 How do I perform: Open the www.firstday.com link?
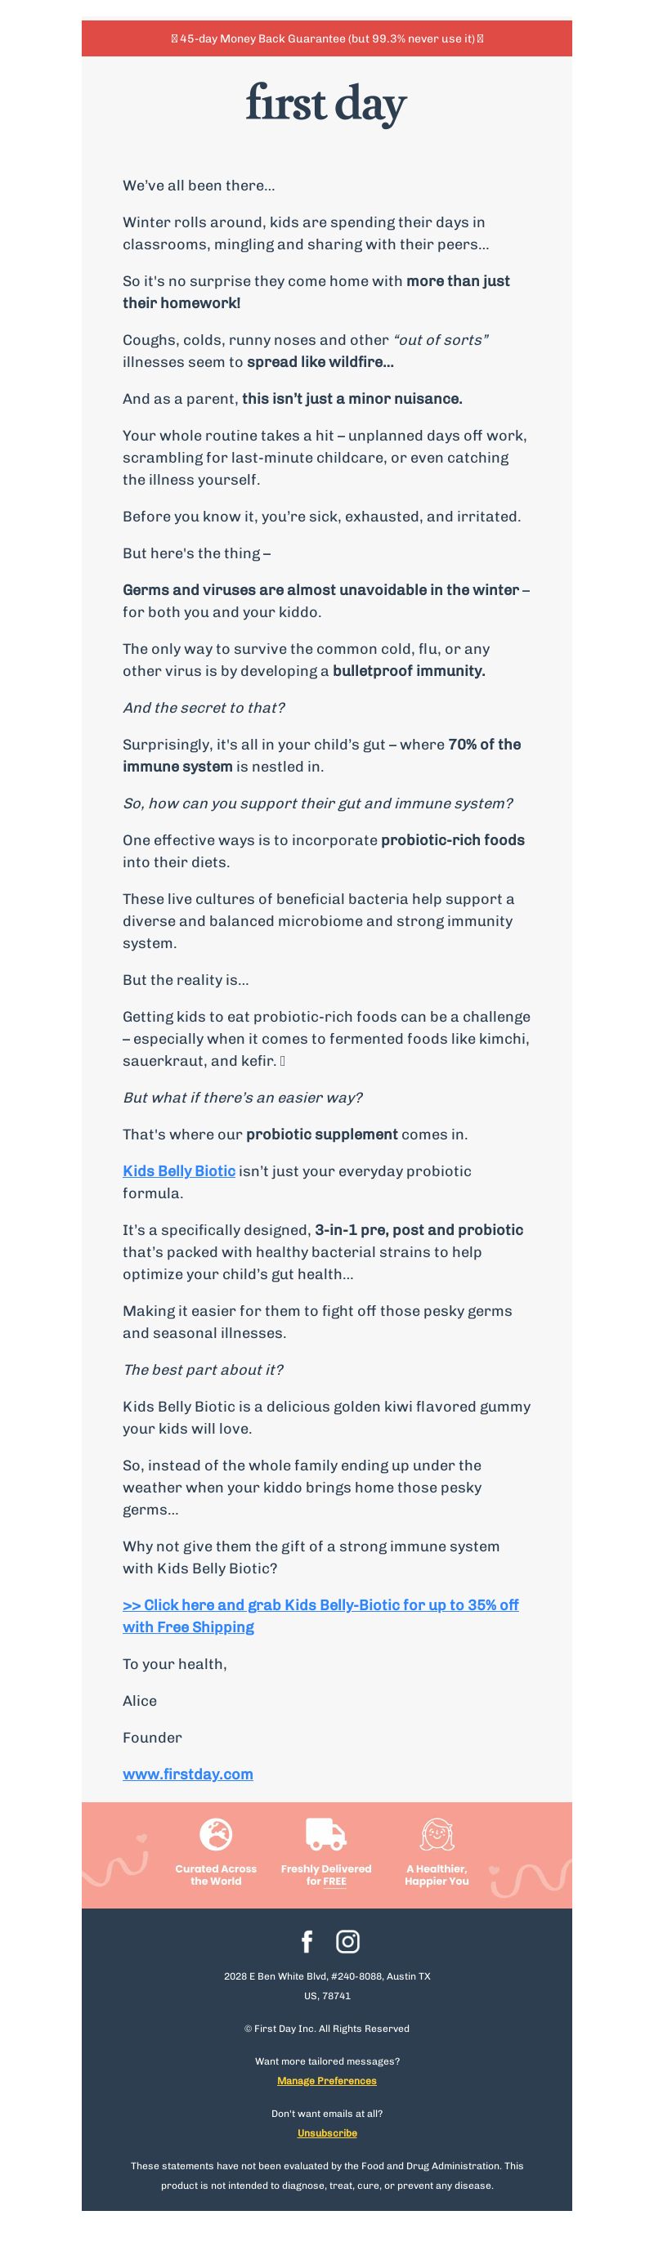188,1774
